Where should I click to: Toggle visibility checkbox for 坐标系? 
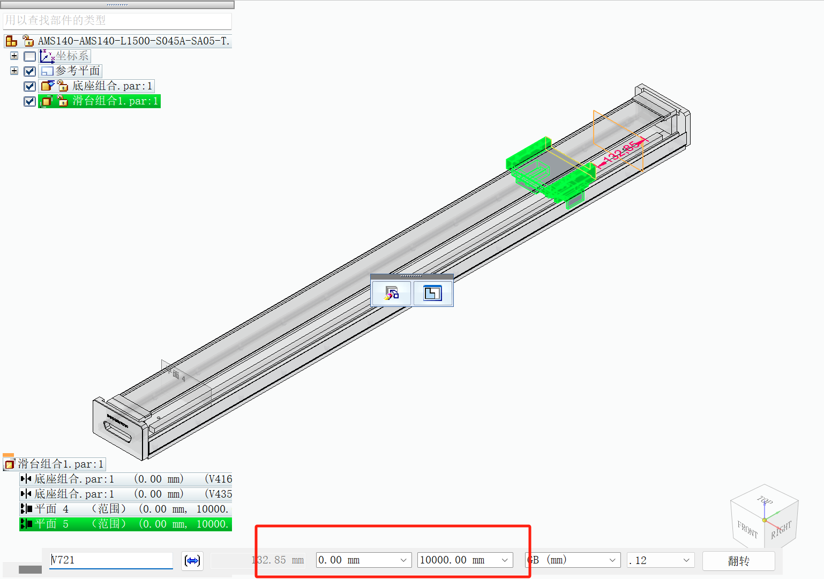tap(30, 56)
